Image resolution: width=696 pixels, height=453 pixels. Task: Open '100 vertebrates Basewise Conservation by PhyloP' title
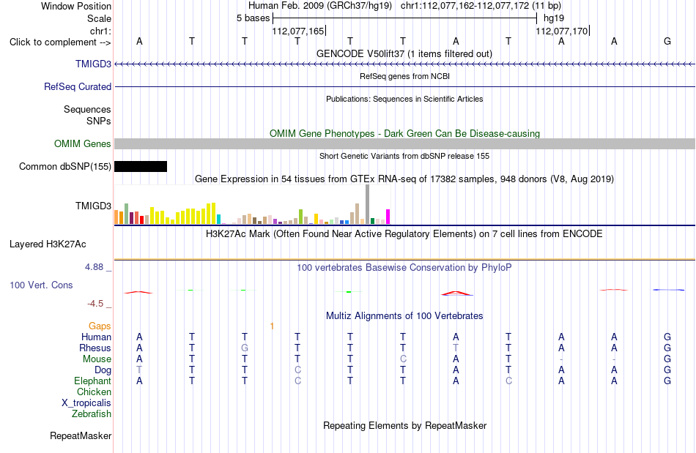pyautogui.click(x=404, y=268)
